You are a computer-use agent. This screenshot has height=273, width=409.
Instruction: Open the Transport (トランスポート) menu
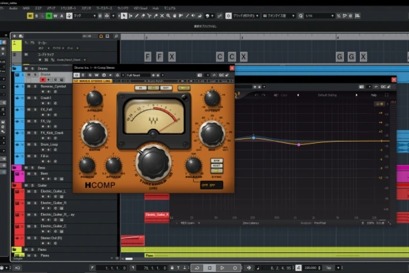pyautogui.click(x=68, y=8)
